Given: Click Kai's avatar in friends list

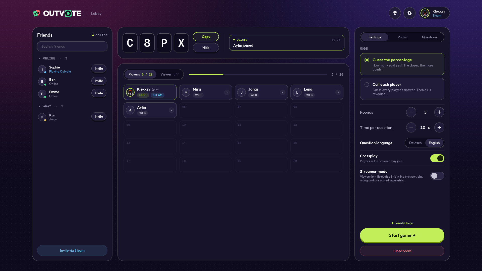Looking at the screenshot, I should [42, 117].
